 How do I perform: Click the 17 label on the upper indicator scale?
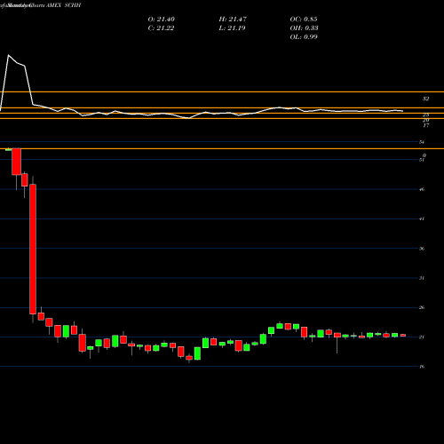pos(425,125)
